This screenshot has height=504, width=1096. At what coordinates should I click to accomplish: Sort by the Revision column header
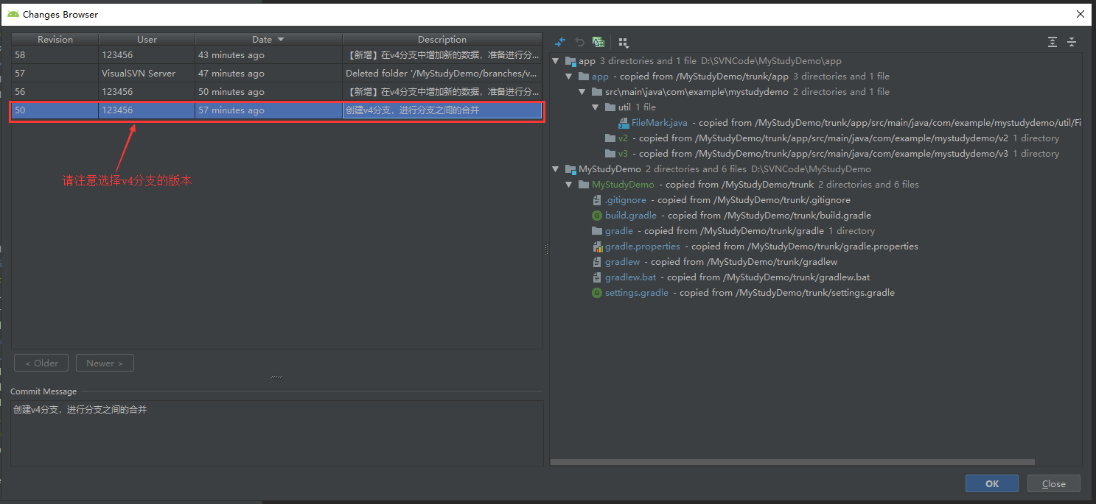pyautogui.click(x=55, y=40)
